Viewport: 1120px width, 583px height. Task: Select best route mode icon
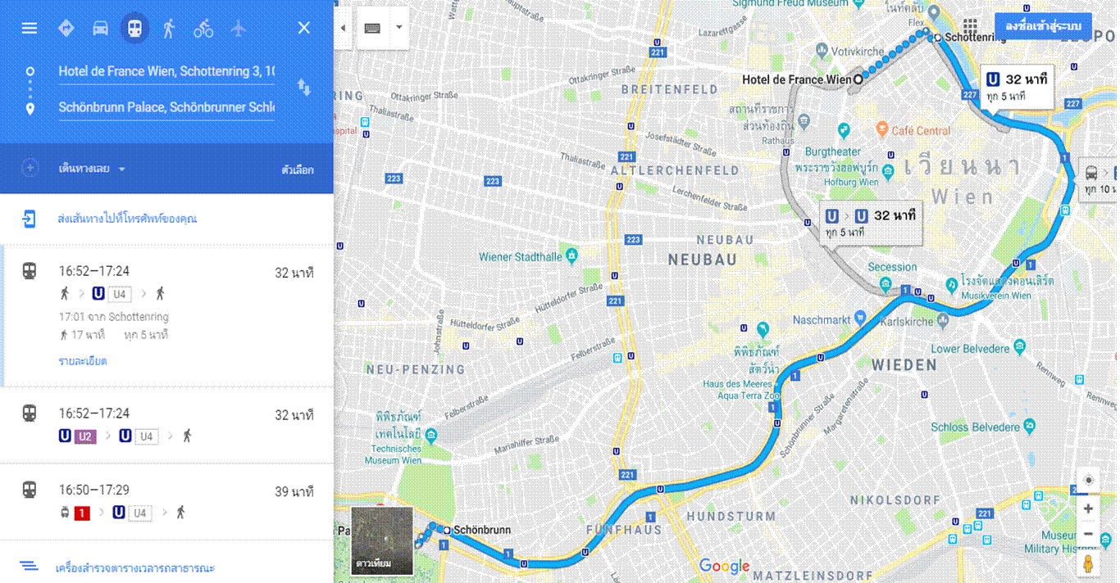coord(66,28)
